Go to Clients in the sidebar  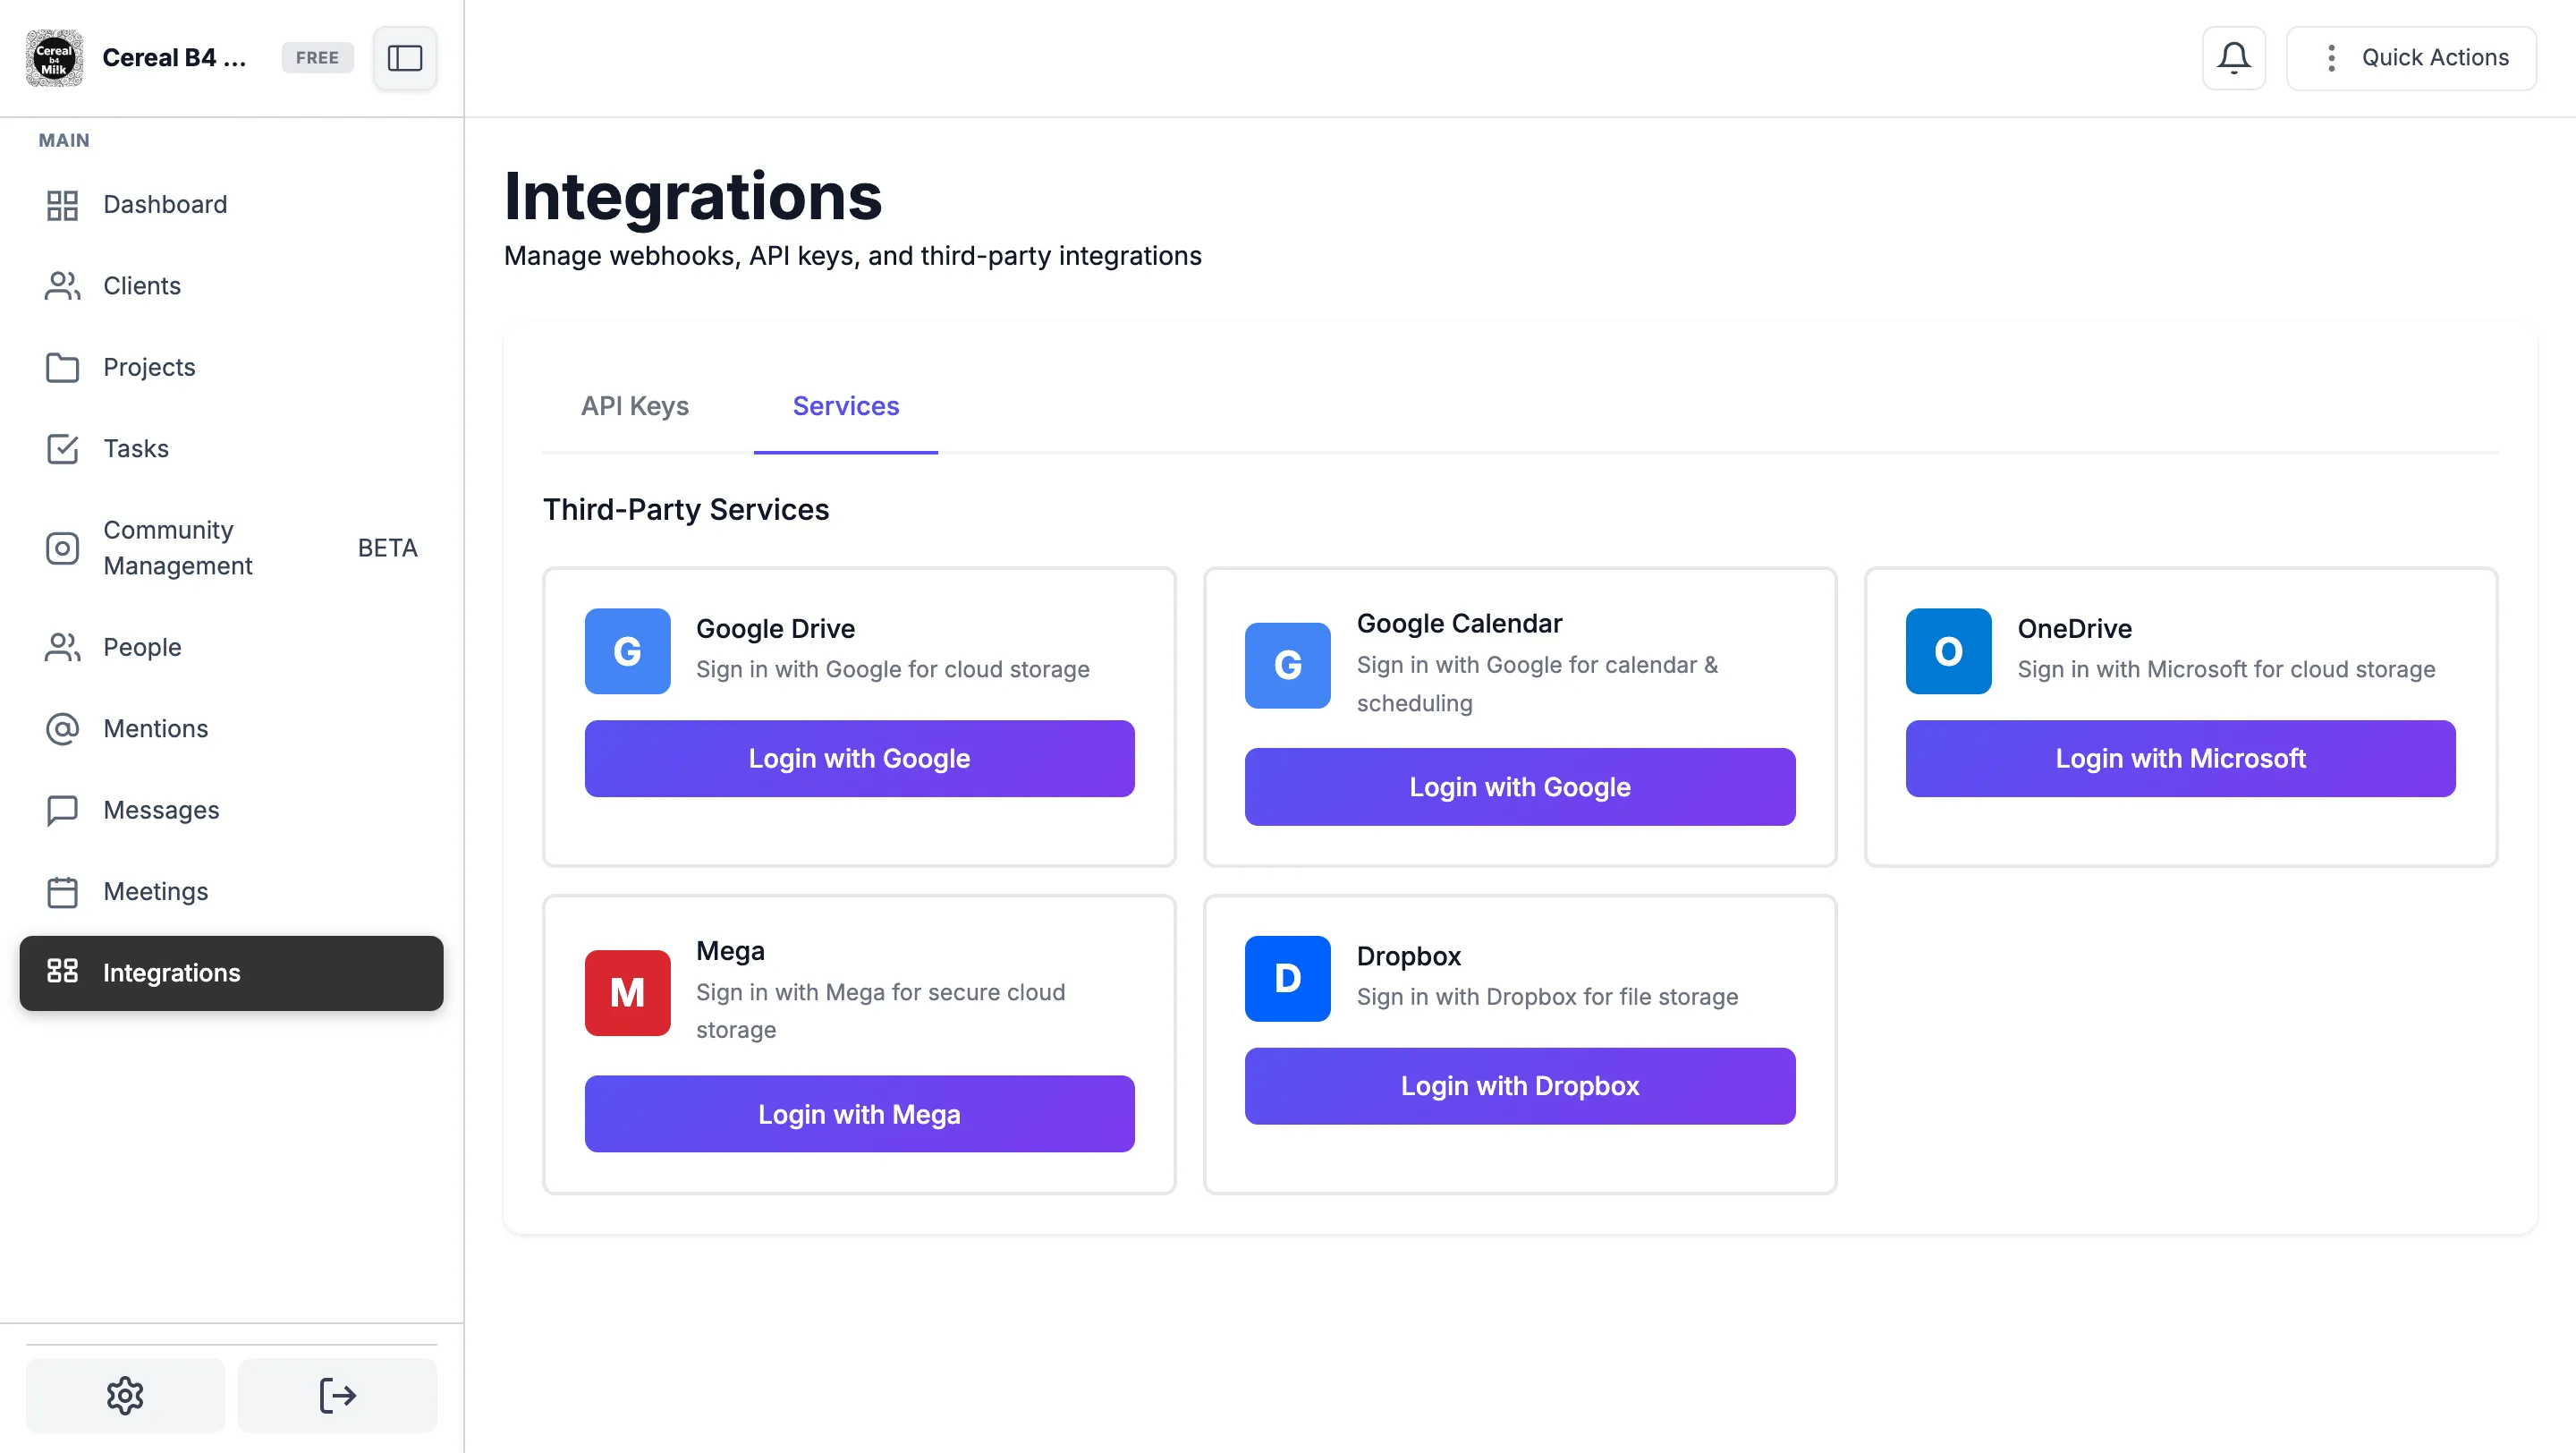(x=142, y=286)
